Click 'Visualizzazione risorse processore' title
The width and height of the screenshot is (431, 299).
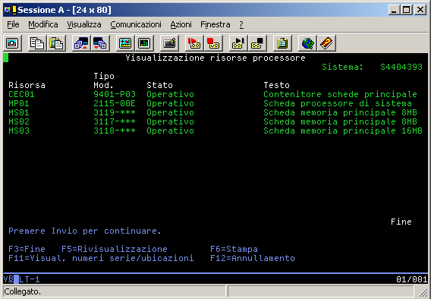(x=215, y=58)
